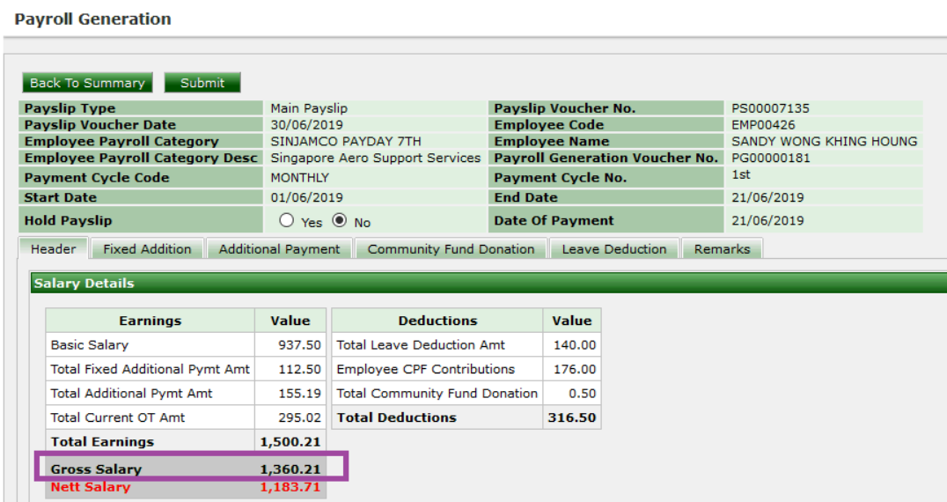
Task: Select Total Community Fund Donation value 0.50
Action: tap(583, 394)
